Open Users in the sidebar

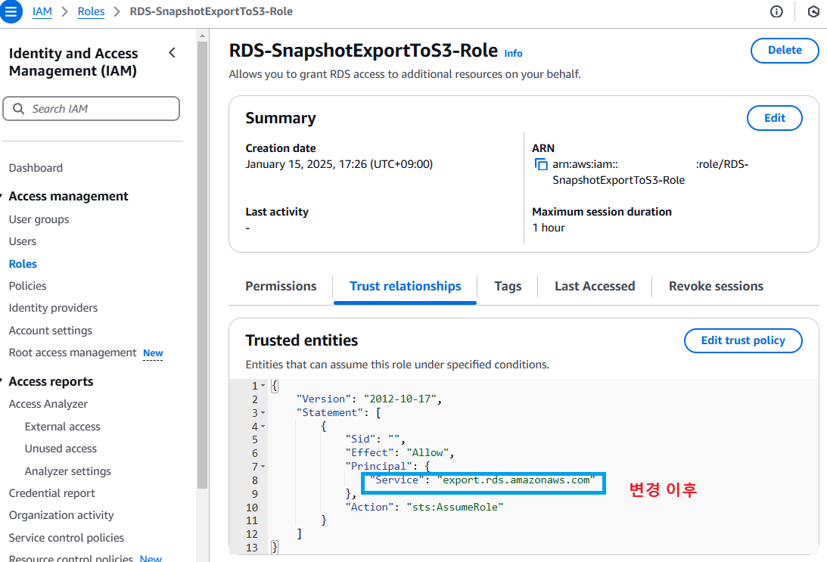point(23,241)
